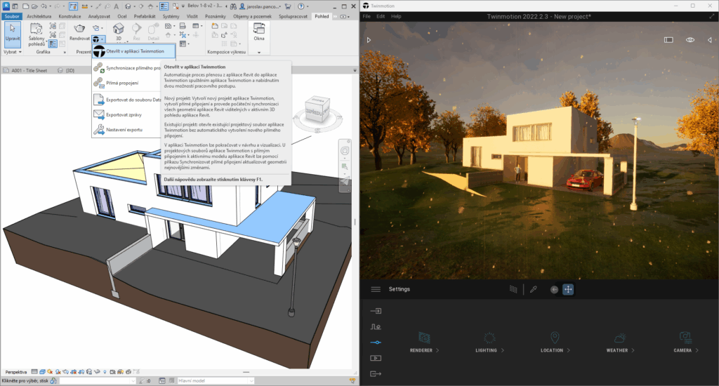The width and height of the screenshot is (719, 386).
Task: Click the back arrow circle in Twinmotion dock
Action: 554,289
